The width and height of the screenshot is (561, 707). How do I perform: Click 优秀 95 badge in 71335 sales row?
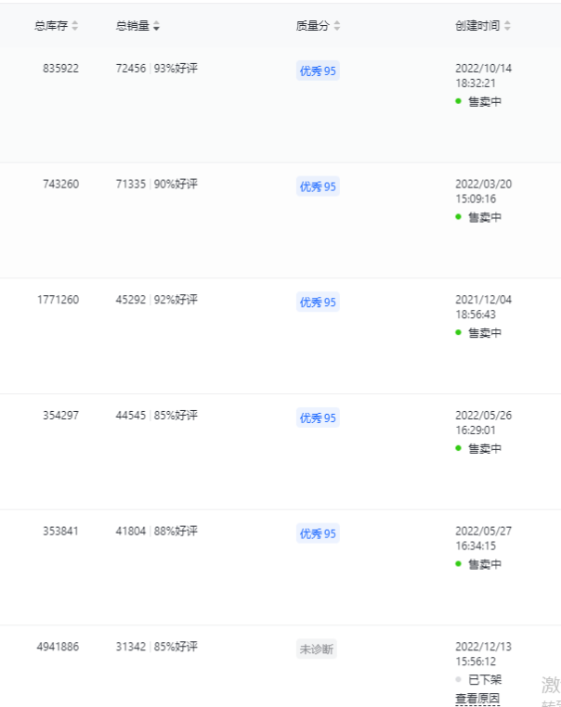coord(318,186)
